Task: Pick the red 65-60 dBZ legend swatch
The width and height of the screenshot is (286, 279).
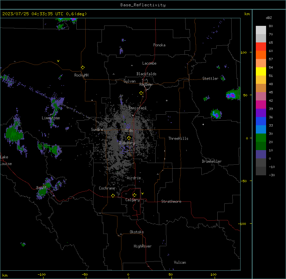Action: click(261, 47)
